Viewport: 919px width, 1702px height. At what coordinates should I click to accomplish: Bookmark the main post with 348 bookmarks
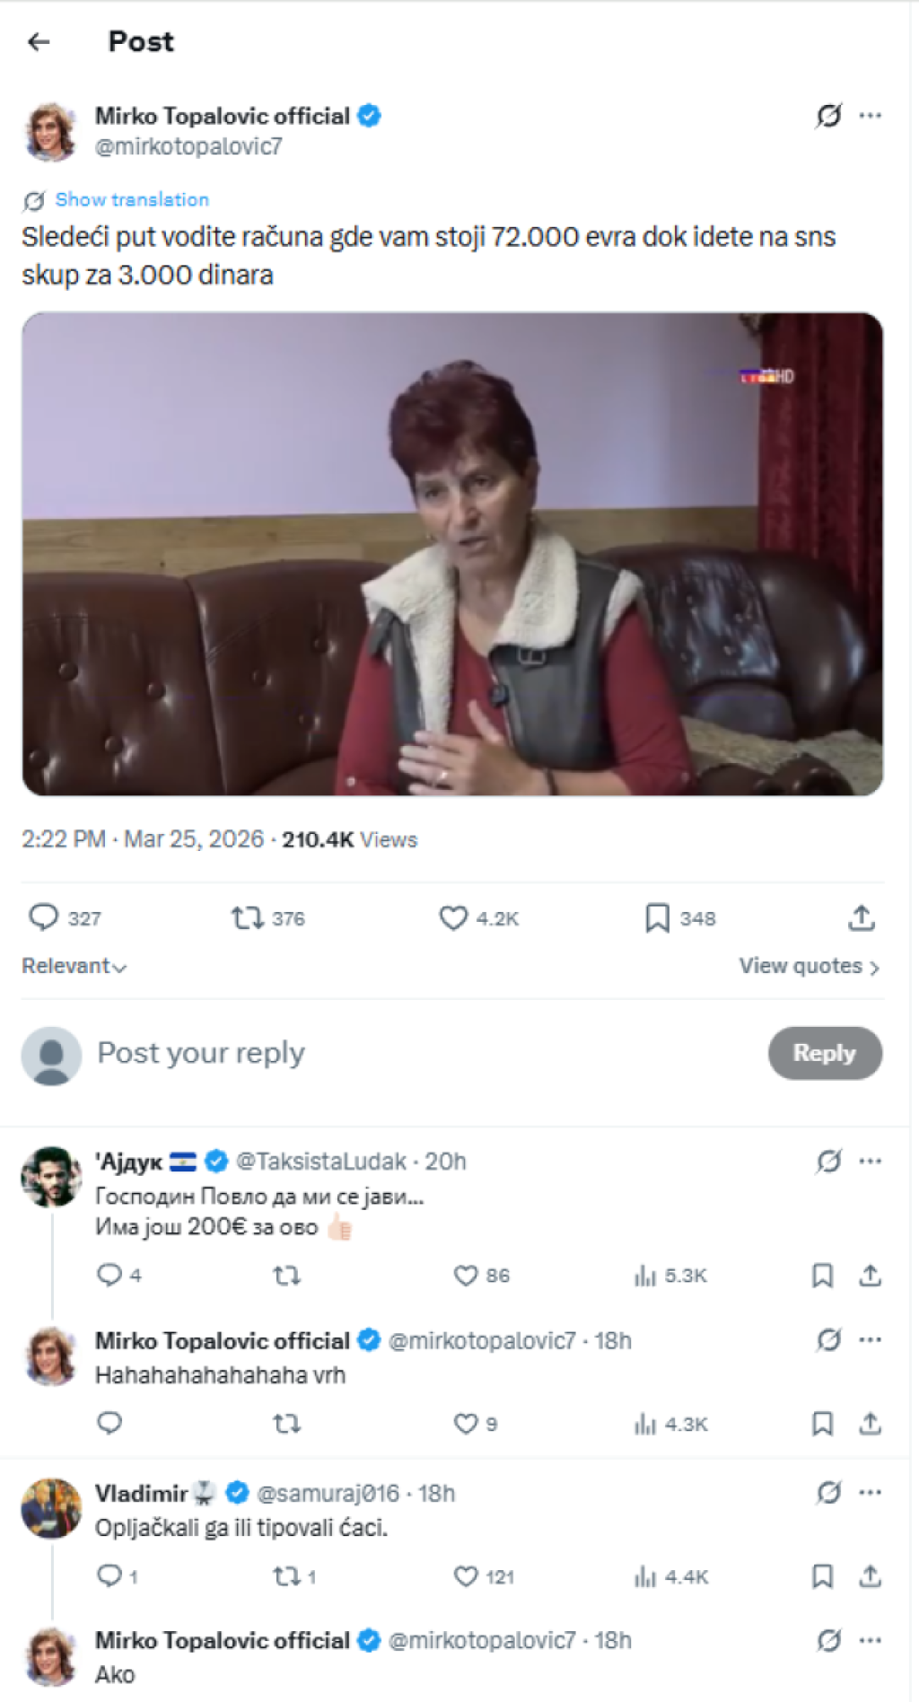657,917
